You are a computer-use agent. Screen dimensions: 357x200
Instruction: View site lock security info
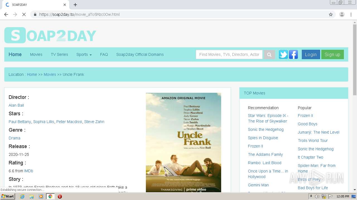35,14
